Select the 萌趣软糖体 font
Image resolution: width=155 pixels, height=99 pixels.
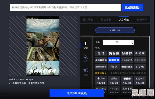[x=101, y=60]
